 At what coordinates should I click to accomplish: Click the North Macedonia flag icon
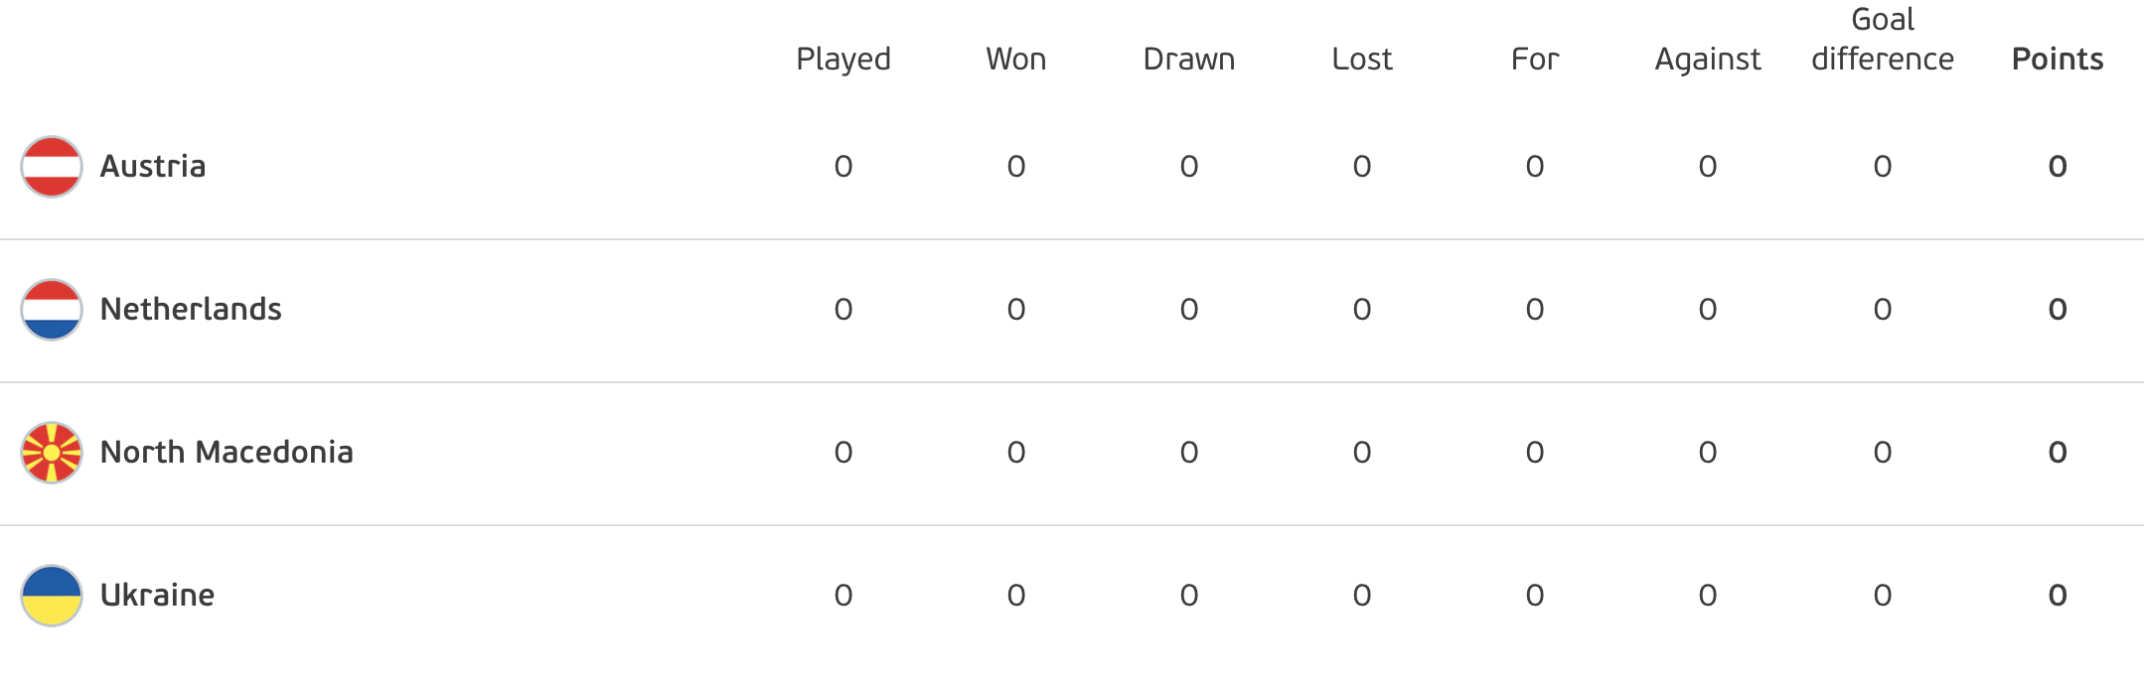pos(52,453)
